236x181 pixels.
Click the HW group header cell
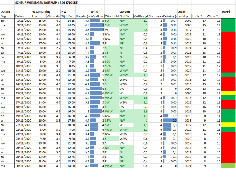tap(68, 11)
